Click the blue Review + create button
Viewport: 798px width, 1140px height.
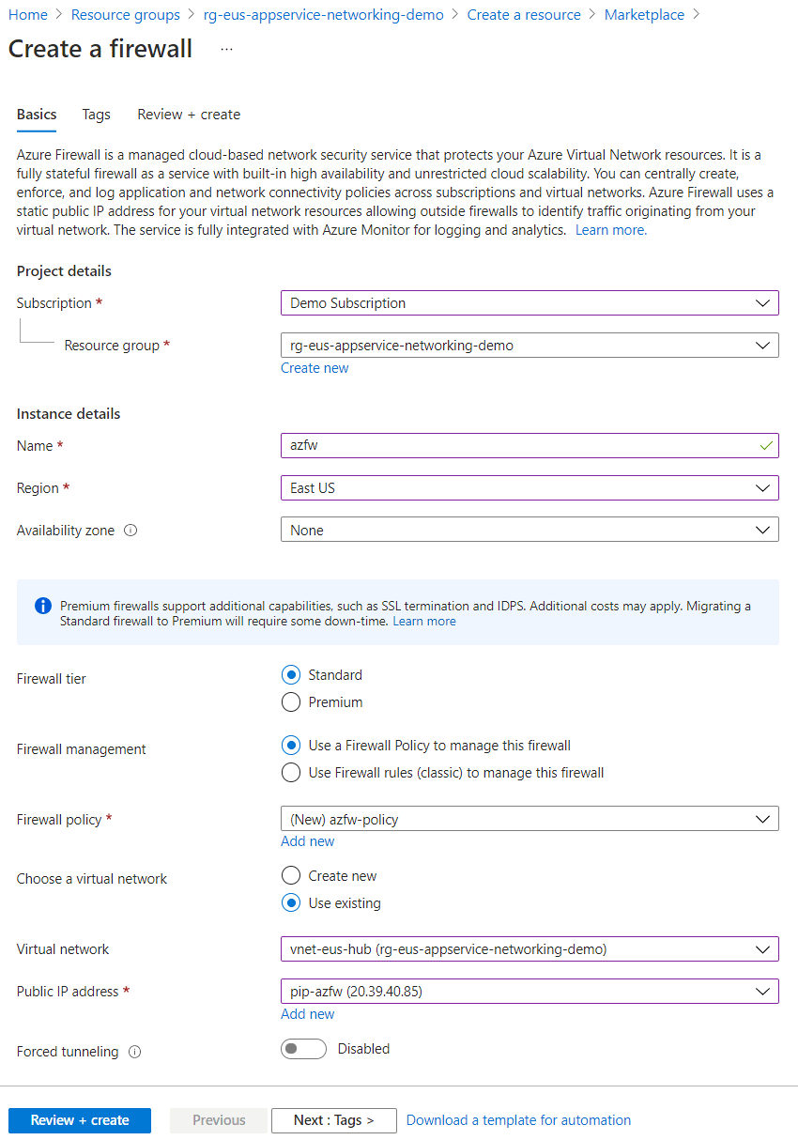tap(80, 1120)
